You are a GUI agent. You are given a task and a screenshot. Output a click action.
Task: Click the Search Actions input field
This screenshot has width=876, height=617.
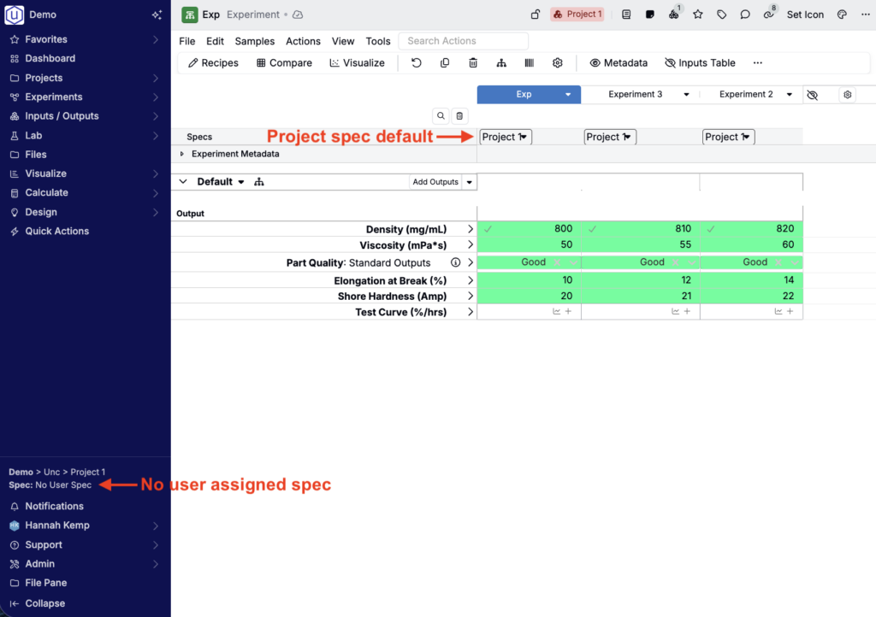tap(463, 41)
